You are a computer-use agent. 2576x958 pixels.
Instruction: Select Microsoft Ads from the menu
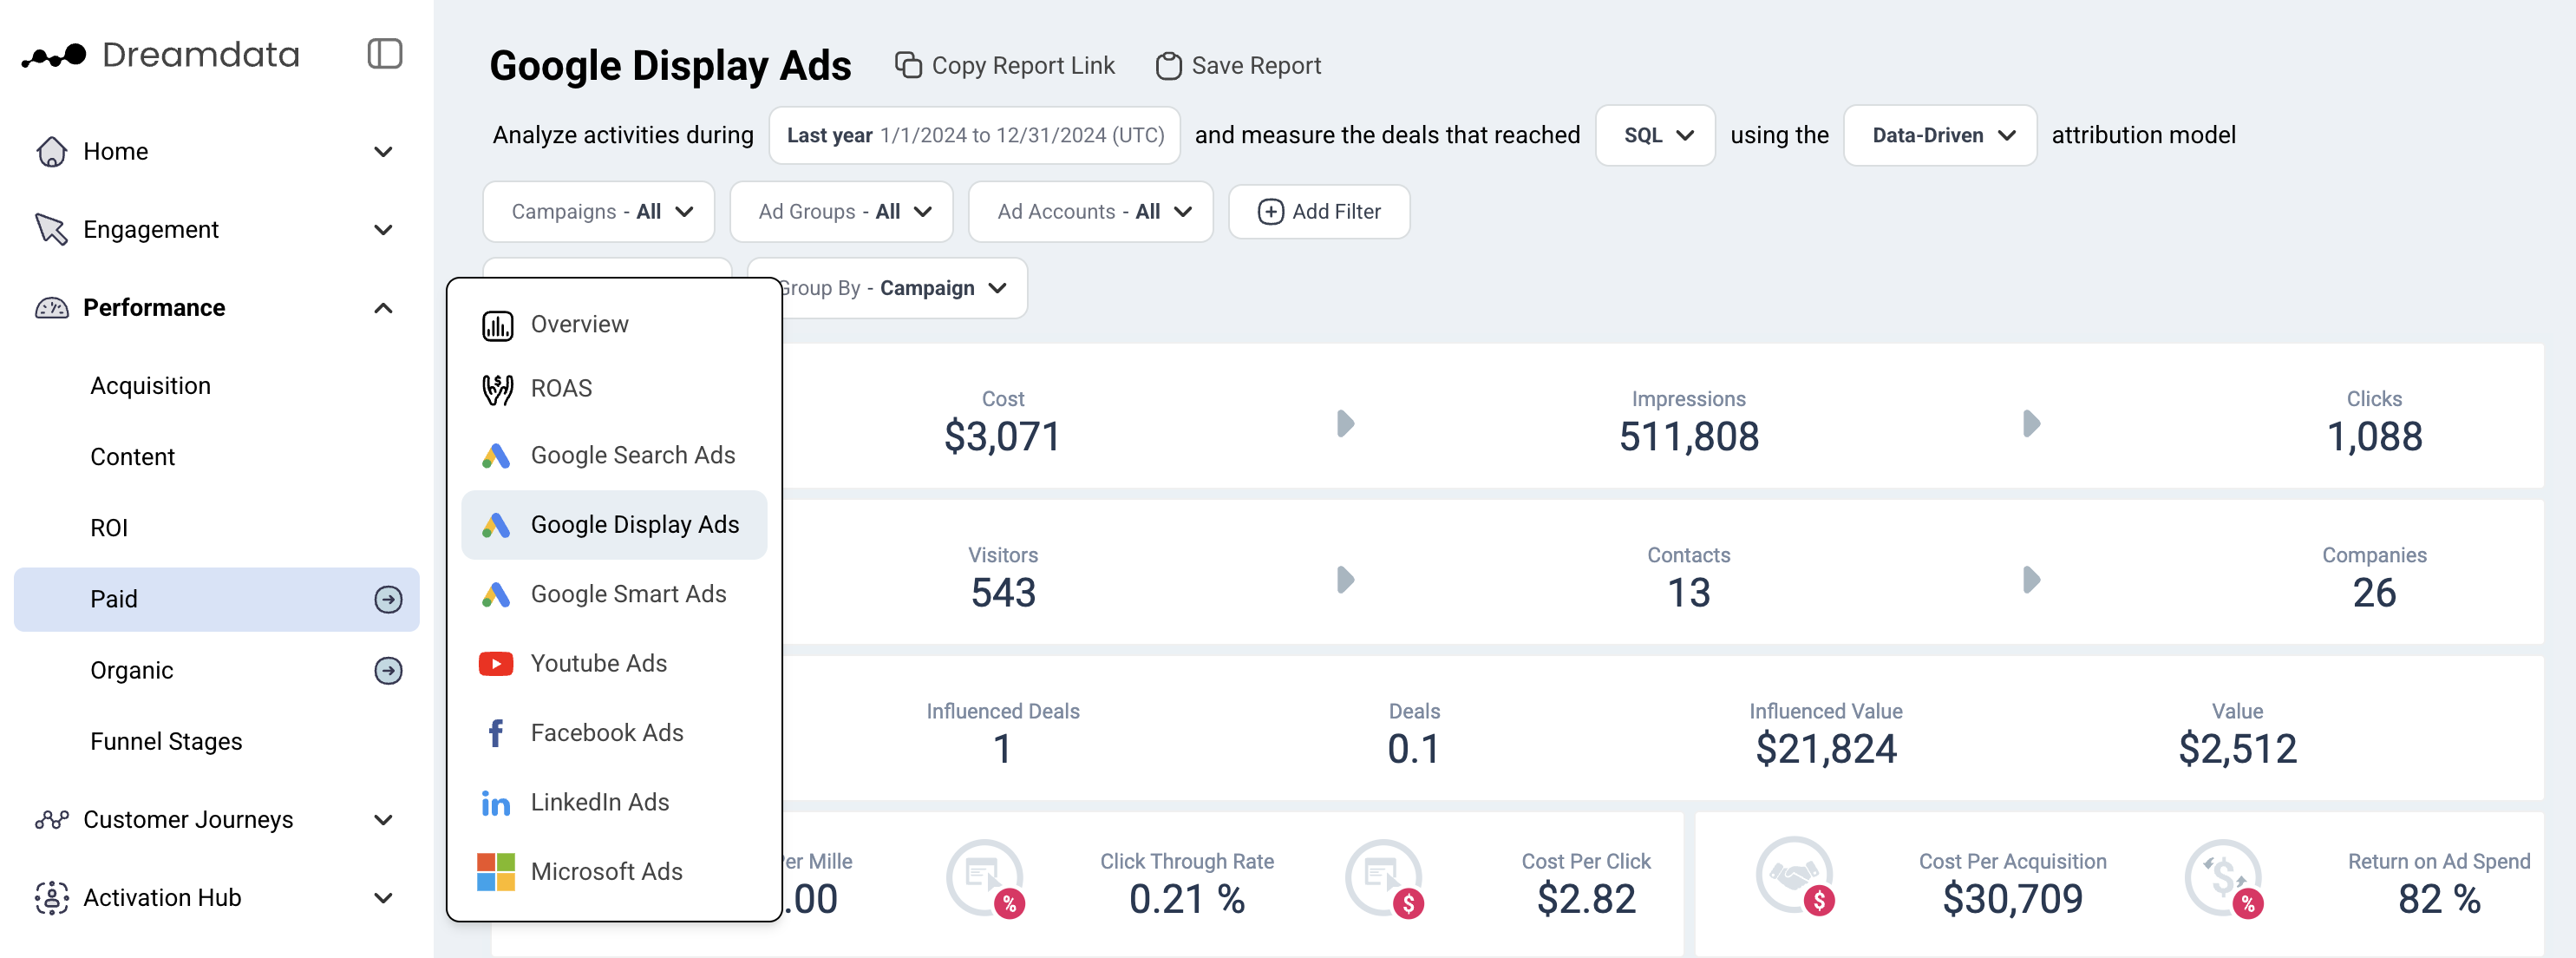point(606,871)
